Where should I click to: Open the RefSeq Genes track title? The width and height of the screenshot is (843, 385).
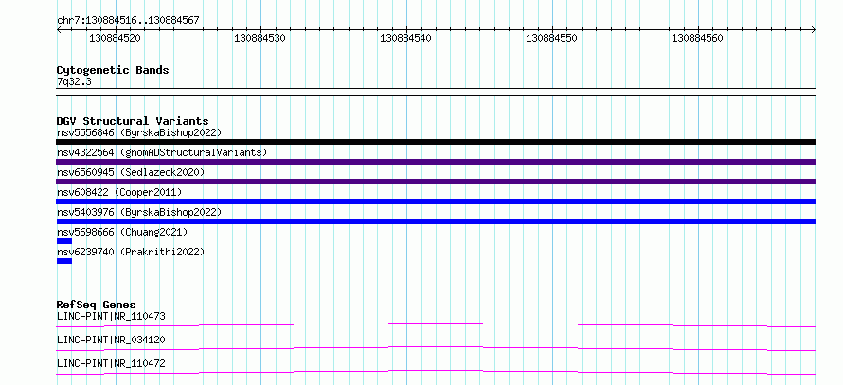pyautogui.click(x=97, y=305)
